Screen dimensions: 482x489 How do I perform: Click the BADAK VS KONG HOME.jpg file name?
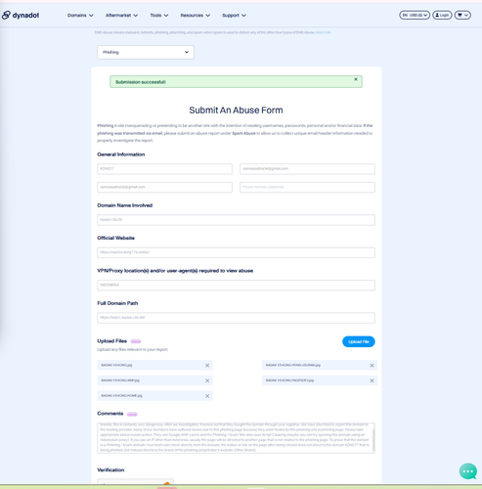click(x=121, y=396)
